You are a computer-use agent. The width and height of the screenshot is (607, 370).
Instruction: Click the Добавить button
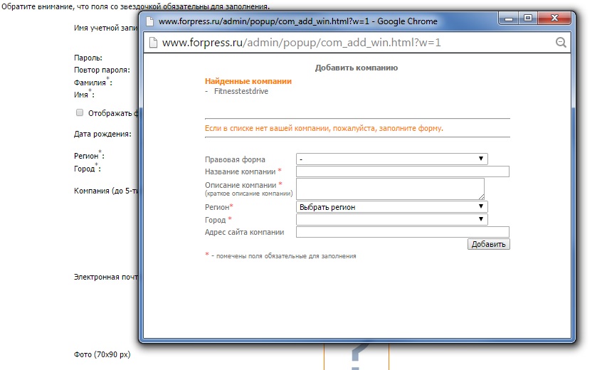pyautogui.click(x=489, y=244)
